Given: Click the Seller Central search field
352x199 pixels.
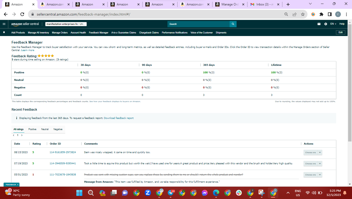Looking at the screenshot, I should click(x=199, y=24).
